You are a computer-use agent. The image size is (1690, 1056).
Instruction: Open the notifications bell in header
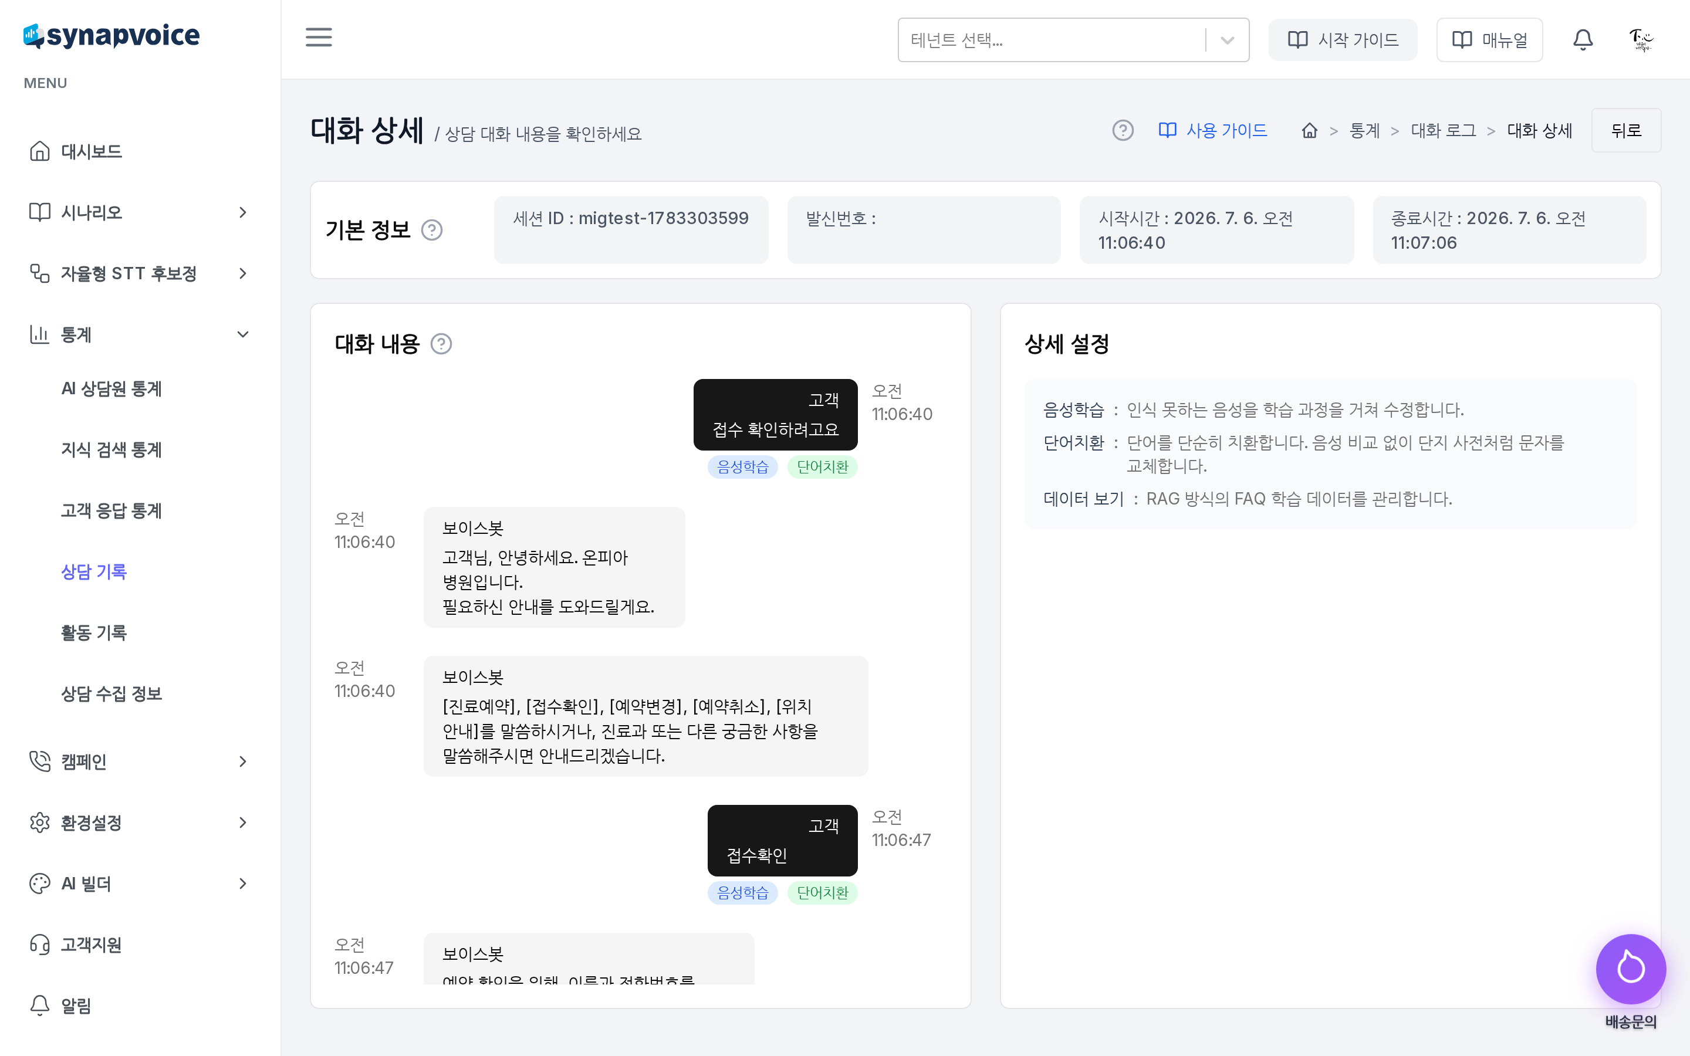coord(1583,40)
